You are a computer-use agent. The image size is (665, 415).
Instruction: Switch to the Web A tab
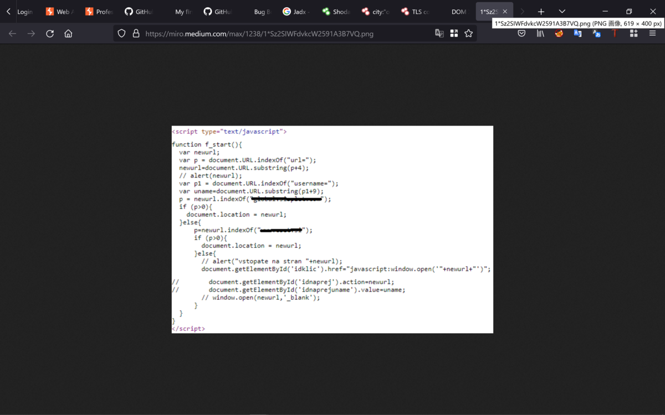[x=59, y=12]
